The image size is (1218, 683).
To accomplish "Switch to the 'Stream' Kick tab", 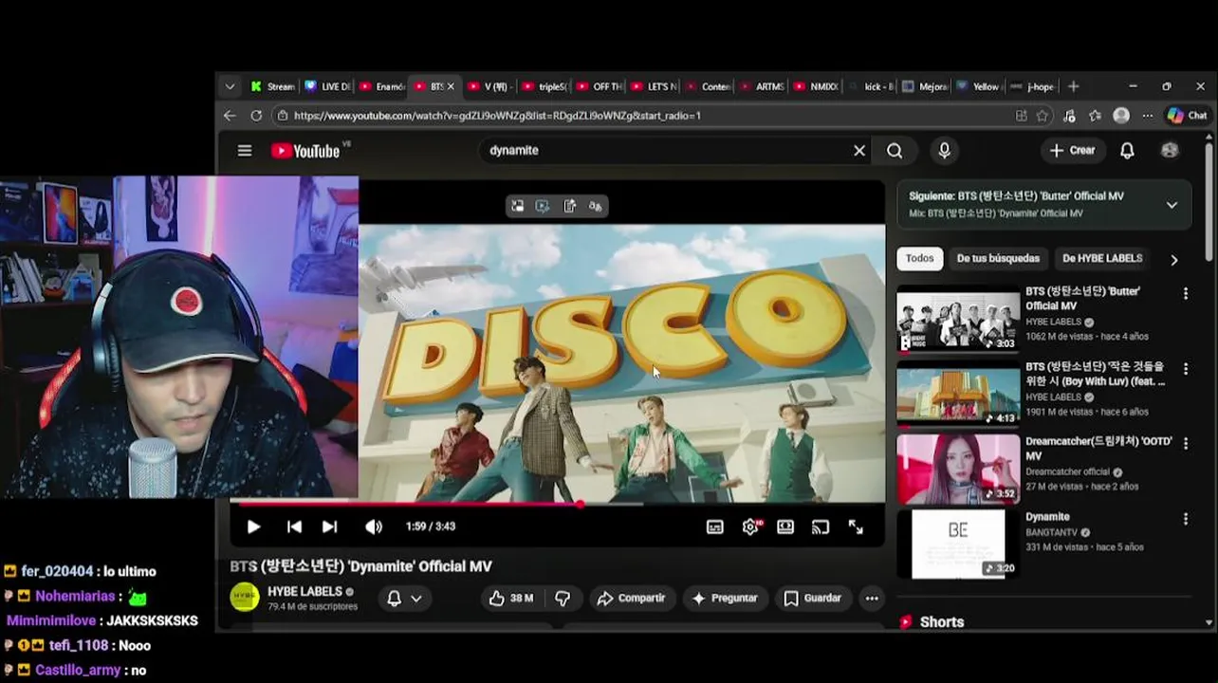I will tap(272, 86).
